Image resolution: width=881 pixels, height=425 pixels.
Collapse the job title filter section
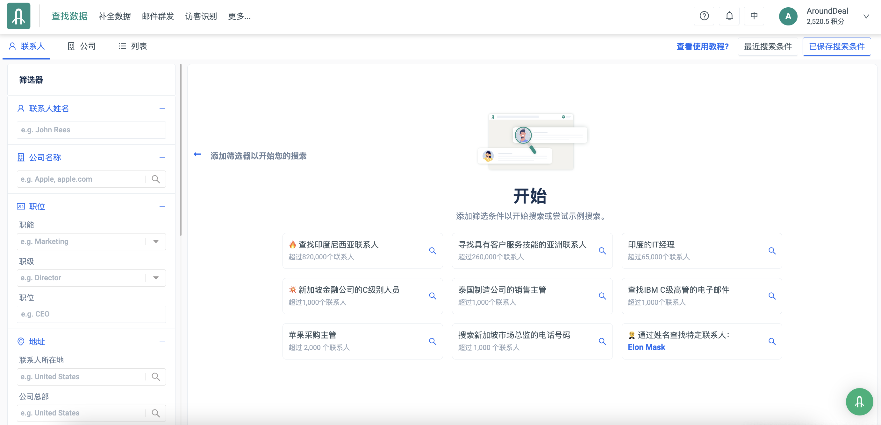[x=162, y=206]
